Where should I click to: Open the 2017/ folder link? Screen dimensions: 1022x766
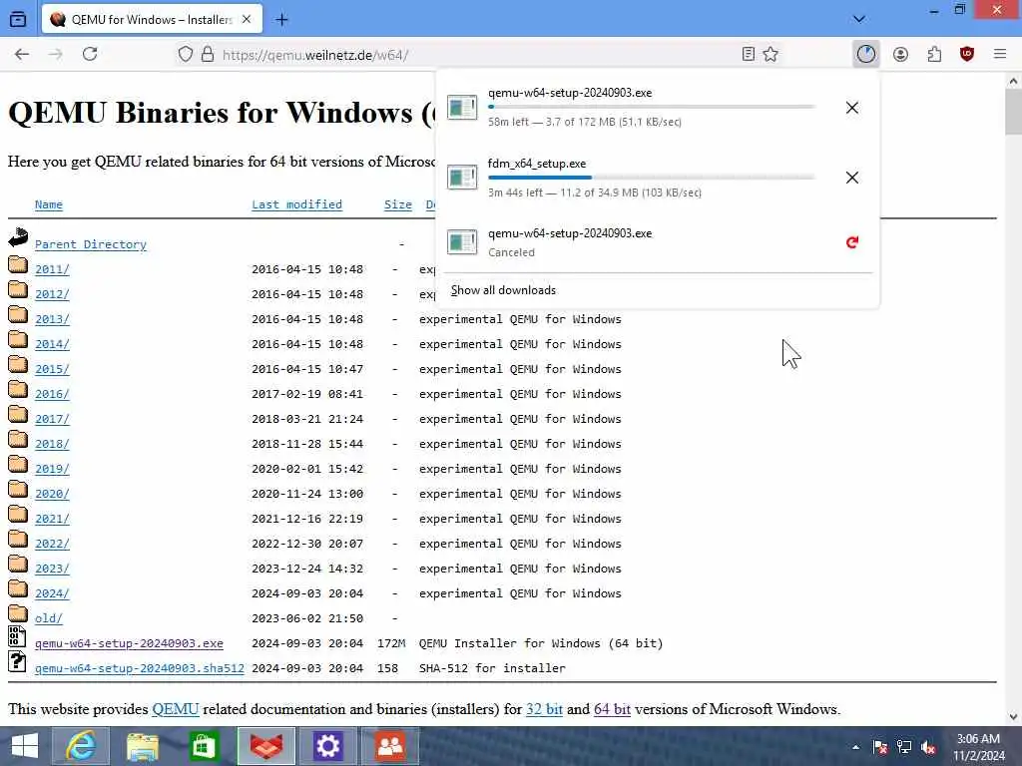(52, 419)
